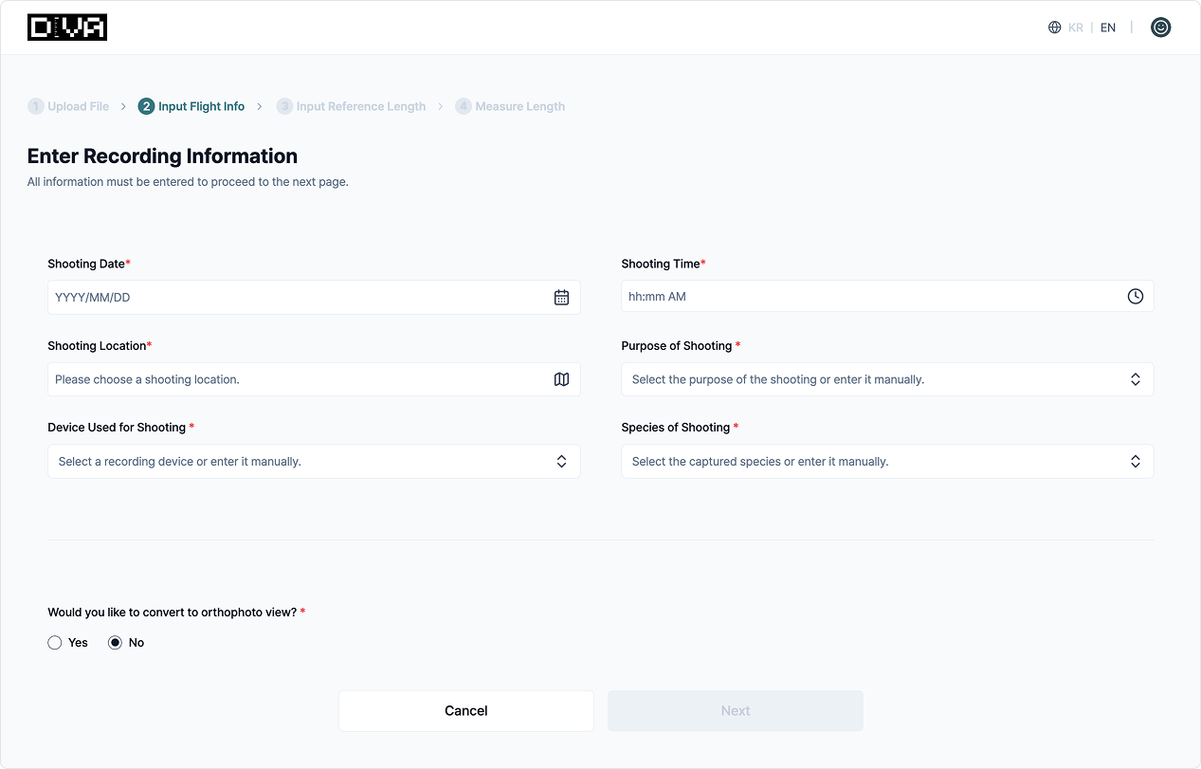Open the map icon for shooting location
Image resolution: width=1201 pixels, height=769 pixels.
pos(561,379)
